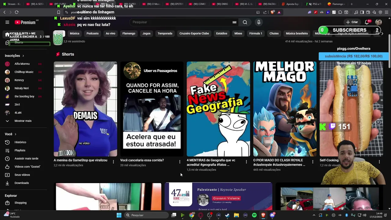The width and height of the screenshot is (391, 220).
Task: Open options for 'O PIOR MAGO DO CLASH ROYALE' short
Action: click(x=312, y=162)
